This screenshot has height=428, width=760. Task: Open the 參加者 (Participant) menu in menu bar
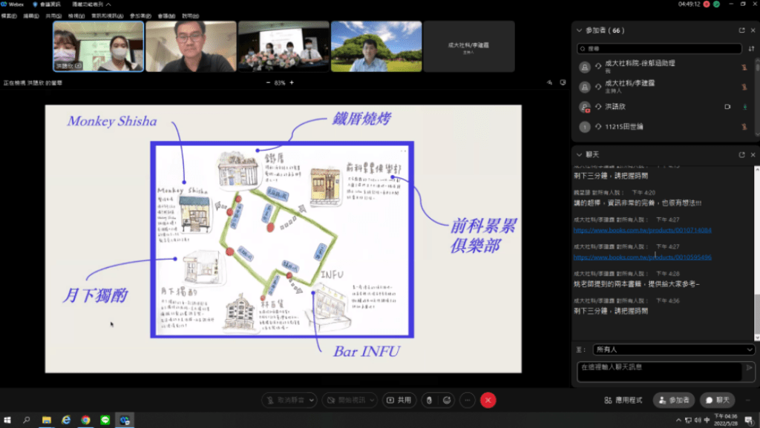coord(139,15)
